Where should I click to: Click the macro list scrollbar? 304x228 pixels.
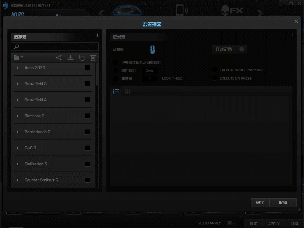[x=97, y=75]
